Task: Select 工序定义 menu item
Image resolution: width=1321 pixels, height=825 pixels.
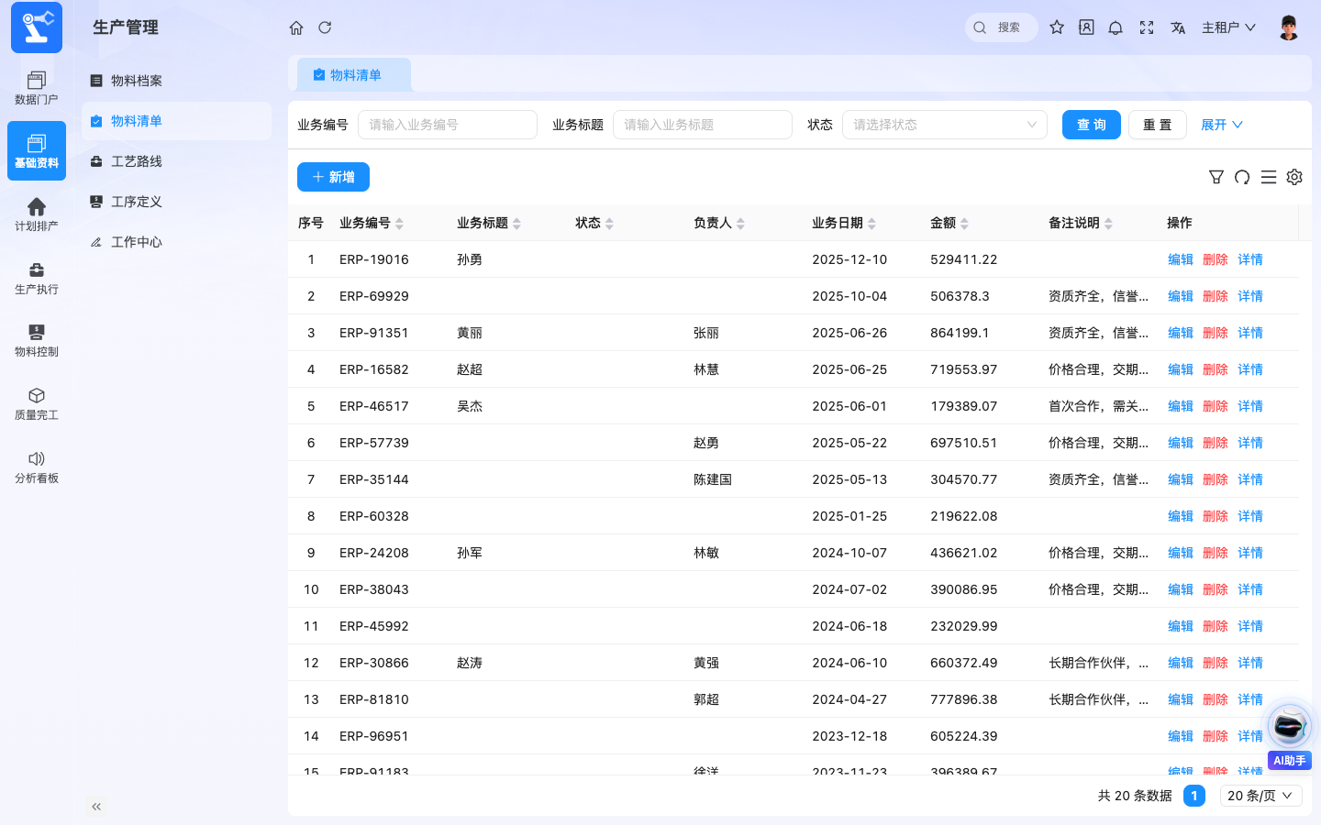Action: [176, 202]
